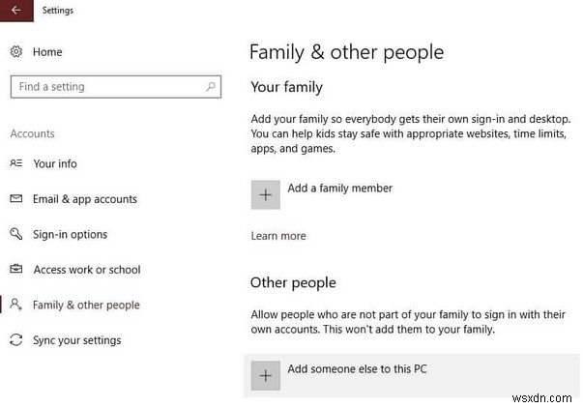Click the Email & app accounts envelope icon
583x408 pixels.
click(15, 199)
